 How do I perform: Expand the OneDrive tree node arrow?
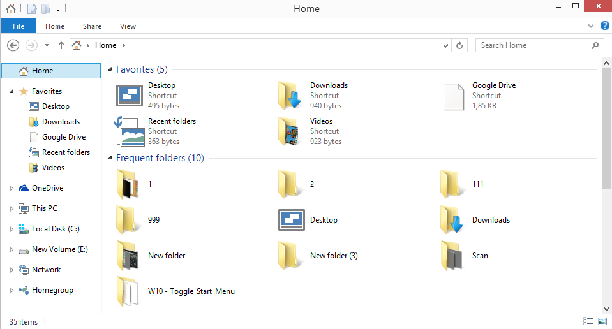(11, 188)
